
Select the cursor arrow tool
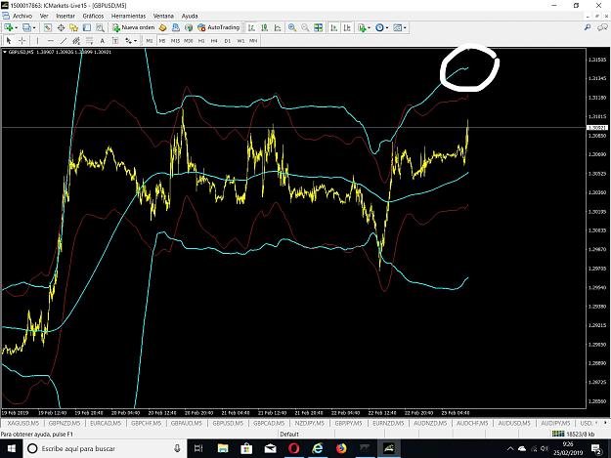(x=9, y=40)
